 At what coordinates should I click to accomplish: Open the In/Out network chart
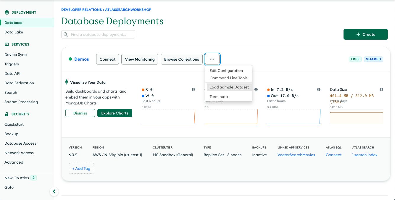294,117
